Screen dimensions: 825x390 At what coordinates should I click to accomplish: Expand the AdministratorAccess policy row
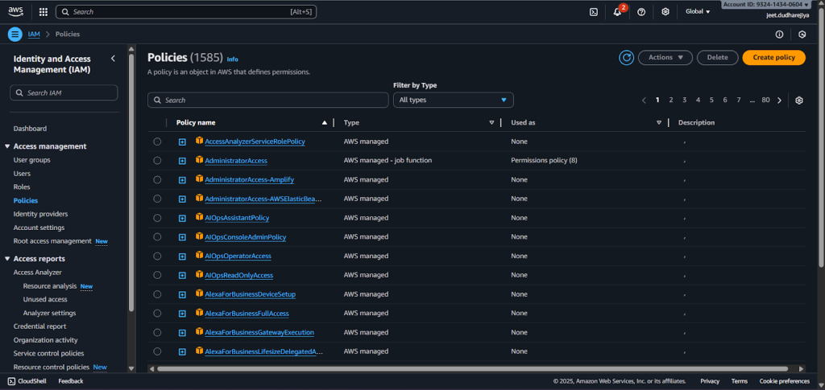[182, 161]
